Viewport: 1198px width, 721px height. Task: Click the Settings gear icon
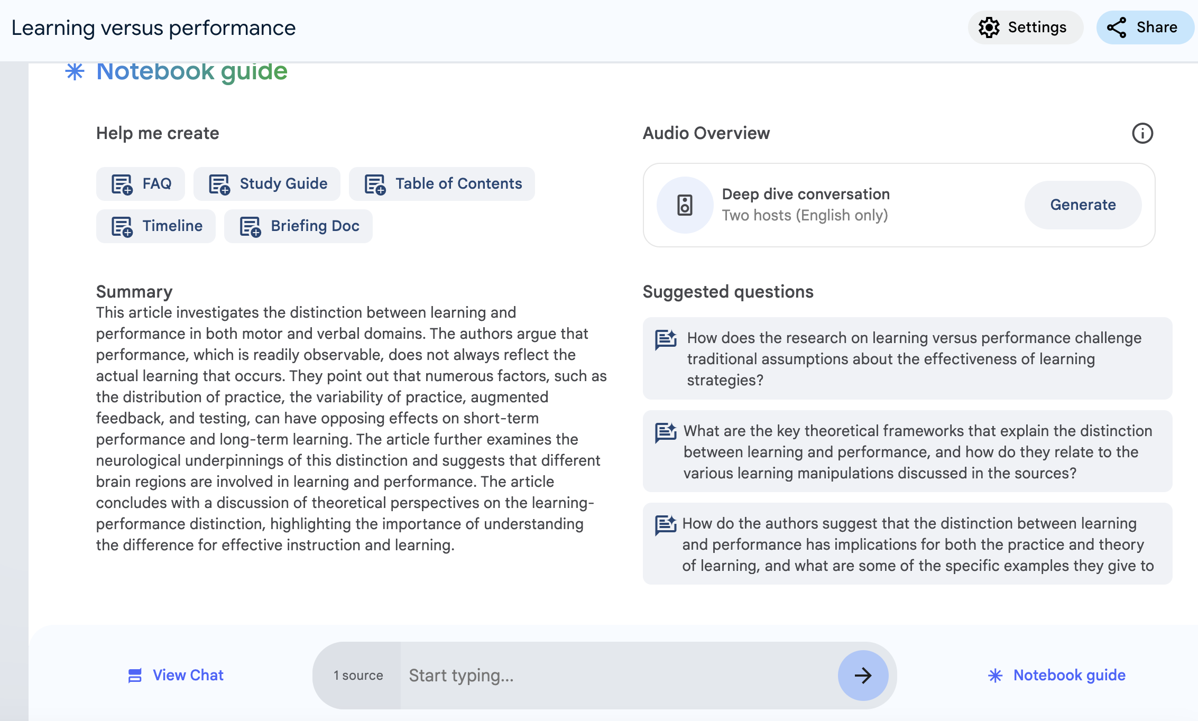coord(989,27)
